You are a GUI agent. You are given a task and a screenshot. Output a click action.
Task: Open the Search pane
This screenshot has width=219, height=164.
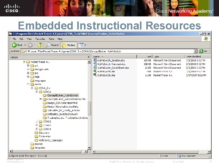53,45
